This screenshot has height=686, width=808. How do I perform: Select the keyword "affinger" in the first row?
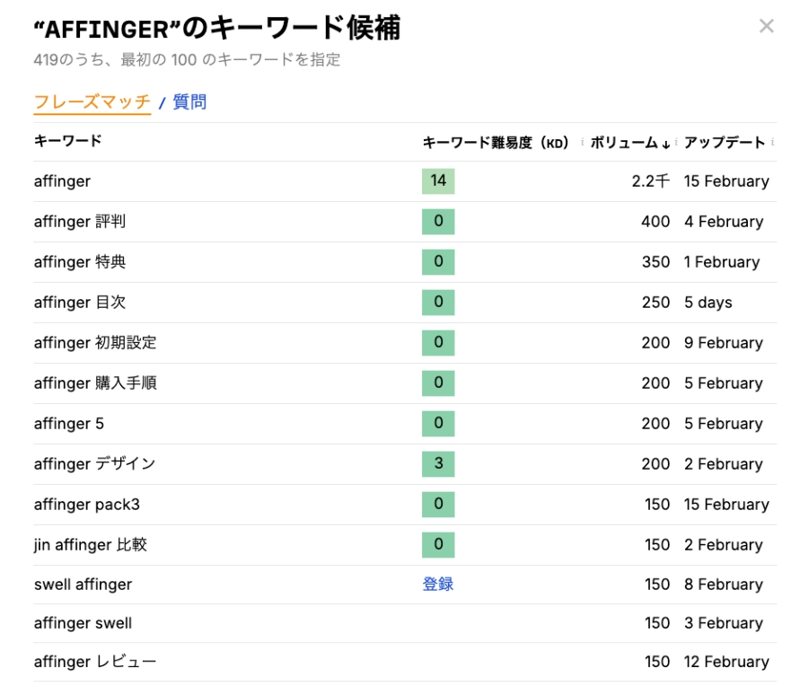(x=62, y=180)
